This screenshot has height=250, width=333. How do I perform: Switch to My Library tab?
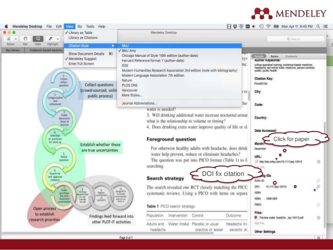[13, 50]
